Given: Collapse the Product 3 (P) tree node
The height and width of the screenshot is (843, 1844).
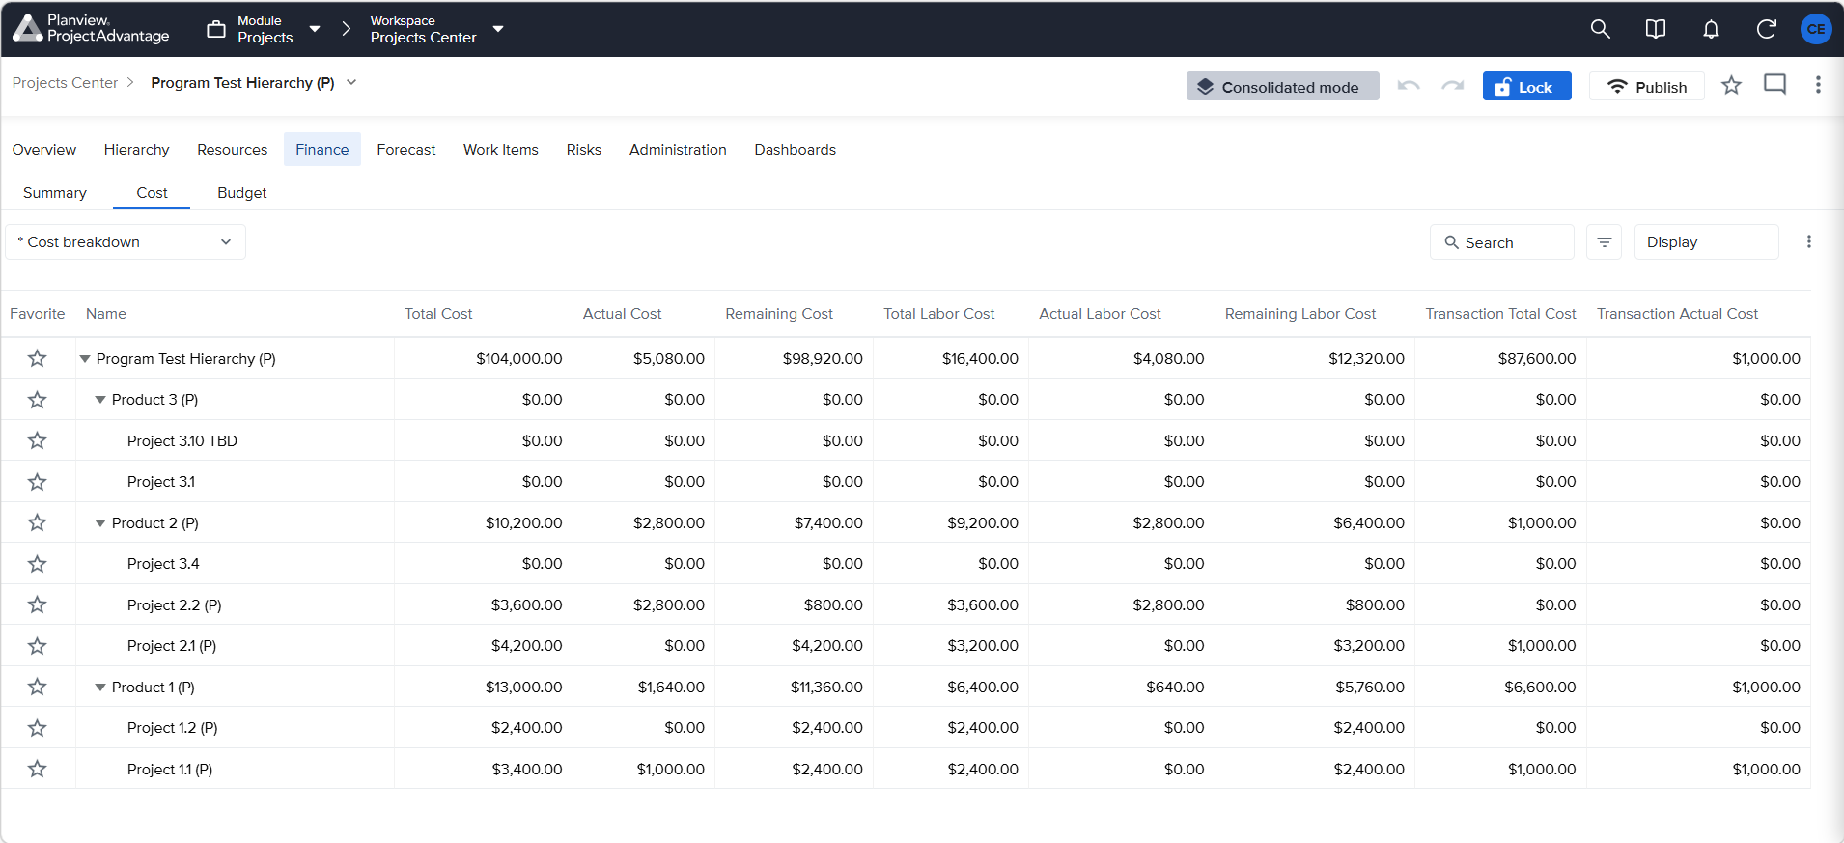Looking at the screenshot, I should [x=100, y=400].
